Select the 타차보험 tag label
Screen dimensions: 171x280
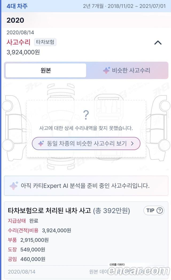coord(45,42)
